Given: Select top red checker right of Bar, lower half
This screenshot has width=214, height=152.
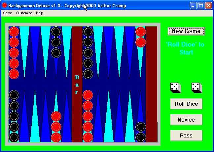Looking at the screenshot, I should pyautogui.click(x=88, y=95).
